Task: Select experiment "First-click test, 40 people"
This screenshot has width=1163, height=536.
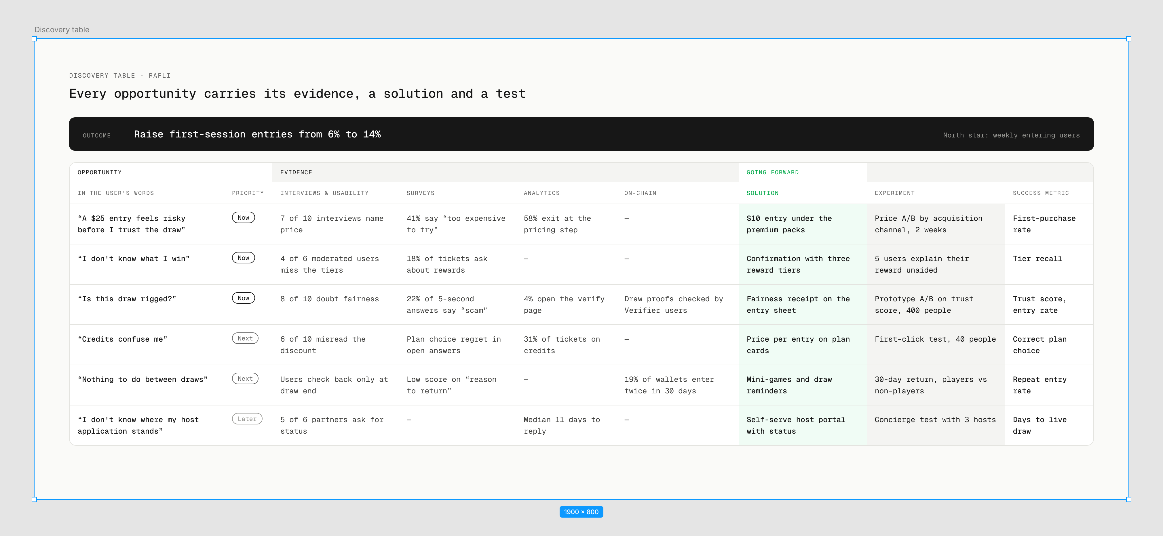Action: point(935,339)
